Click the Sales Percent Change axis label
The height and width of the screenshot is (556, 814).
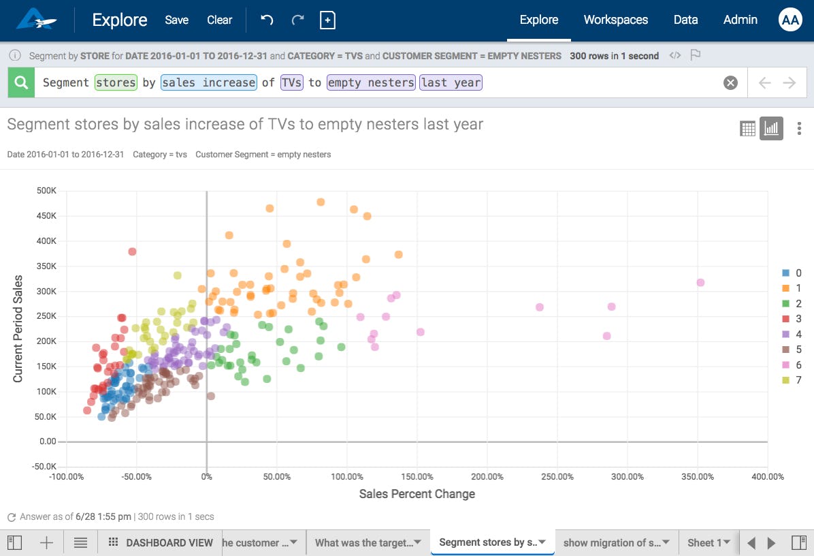pos(417,493)
